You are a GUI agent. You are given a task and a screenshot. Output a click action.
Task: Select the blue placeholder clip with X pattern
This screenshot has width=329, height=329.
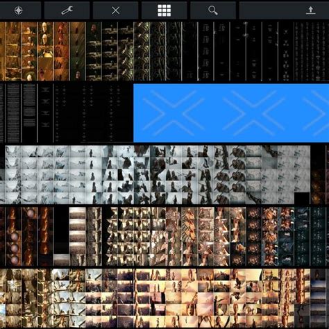click(231, 113)
